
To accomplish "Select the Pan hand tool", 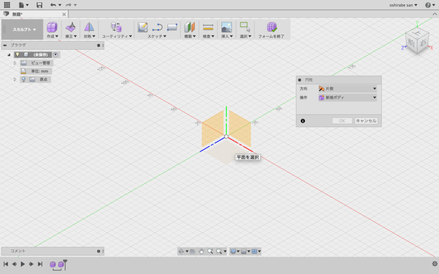I will (201, 251).
